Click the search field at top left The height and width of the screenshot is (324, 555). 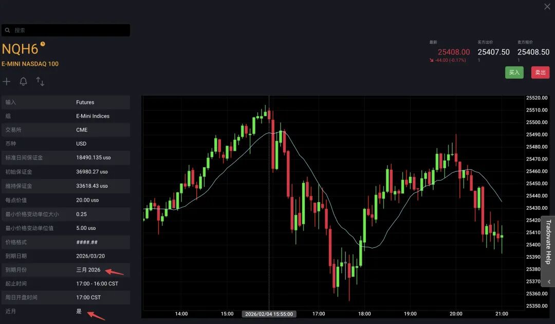[x=65, y=30]
